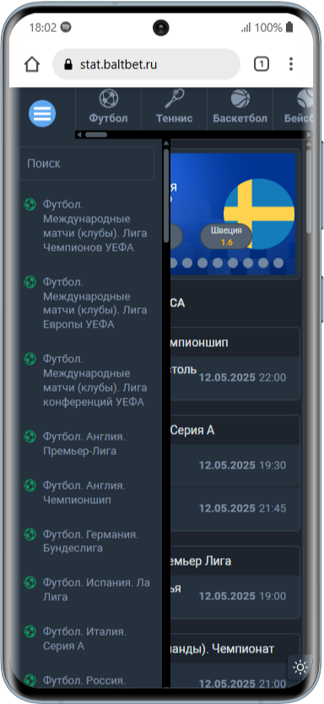Click the browser address bar stat.baltbet.ru
Screen dimensions: 324x704
[x=146, y=64]
